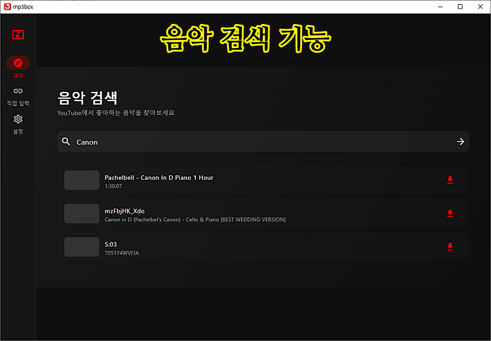The width and height of the screenshot is (491, 341).
Task: Click the title text '5:03'
Action: point(110,244)
